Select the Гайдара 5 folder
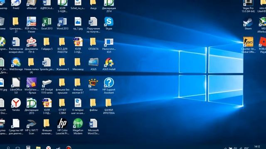266x149 pixels. (x=47, y=43)
